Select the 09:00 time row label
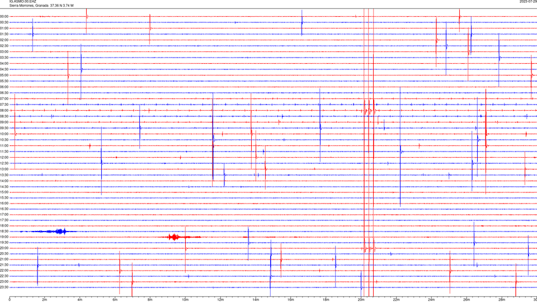The width and height of the screenshot is (537, 302). (4, 122)
